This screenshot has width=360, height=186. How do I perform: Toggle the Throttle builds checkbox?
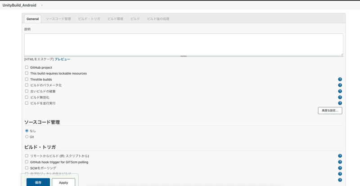(x=27, y=79)
